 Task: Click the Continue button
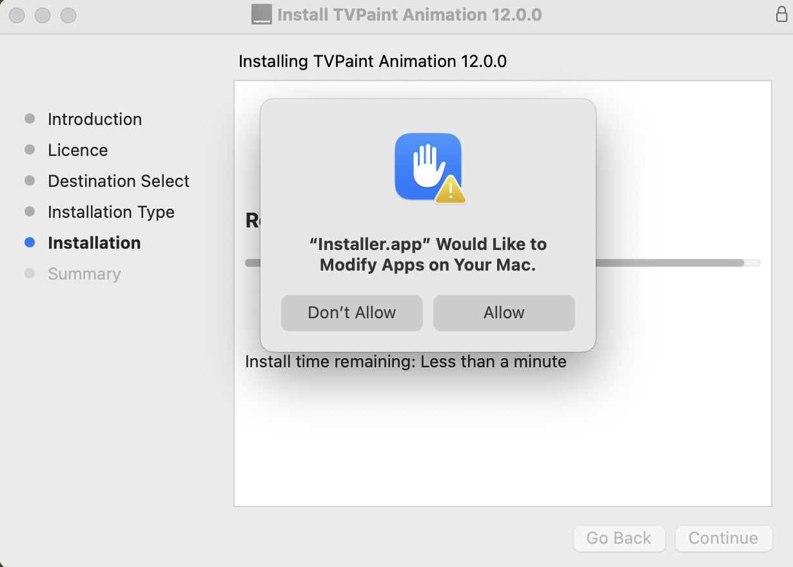click(x=723, y=538)
